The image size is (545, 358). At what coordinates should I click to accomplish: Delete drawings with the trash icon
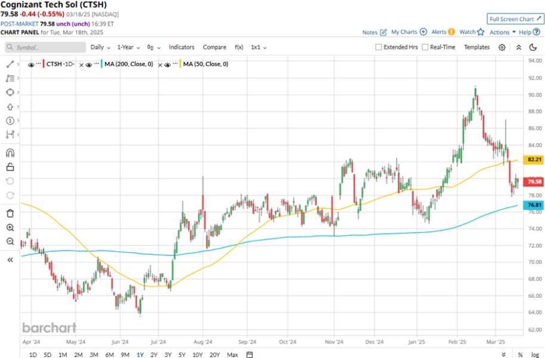[x=10, y=213]
